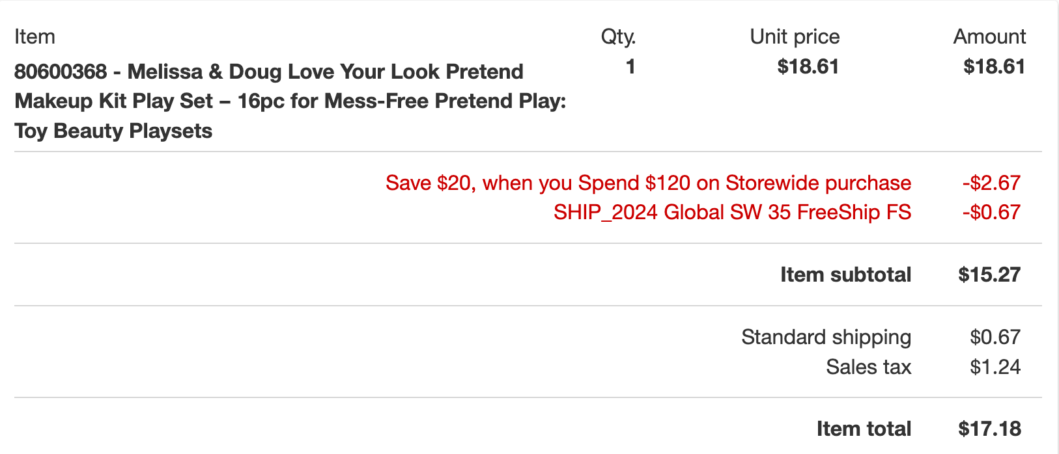The width and height of the screenshot is (1059, 454).
Task: Click the Melissa & Doug product name
Action: coord(290,101)
